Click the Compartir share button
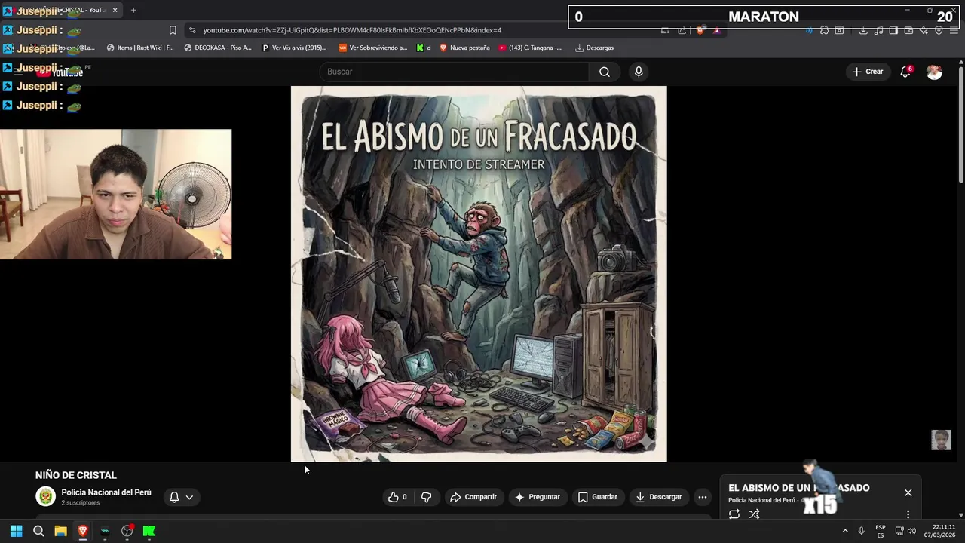 tap(473, 497)
